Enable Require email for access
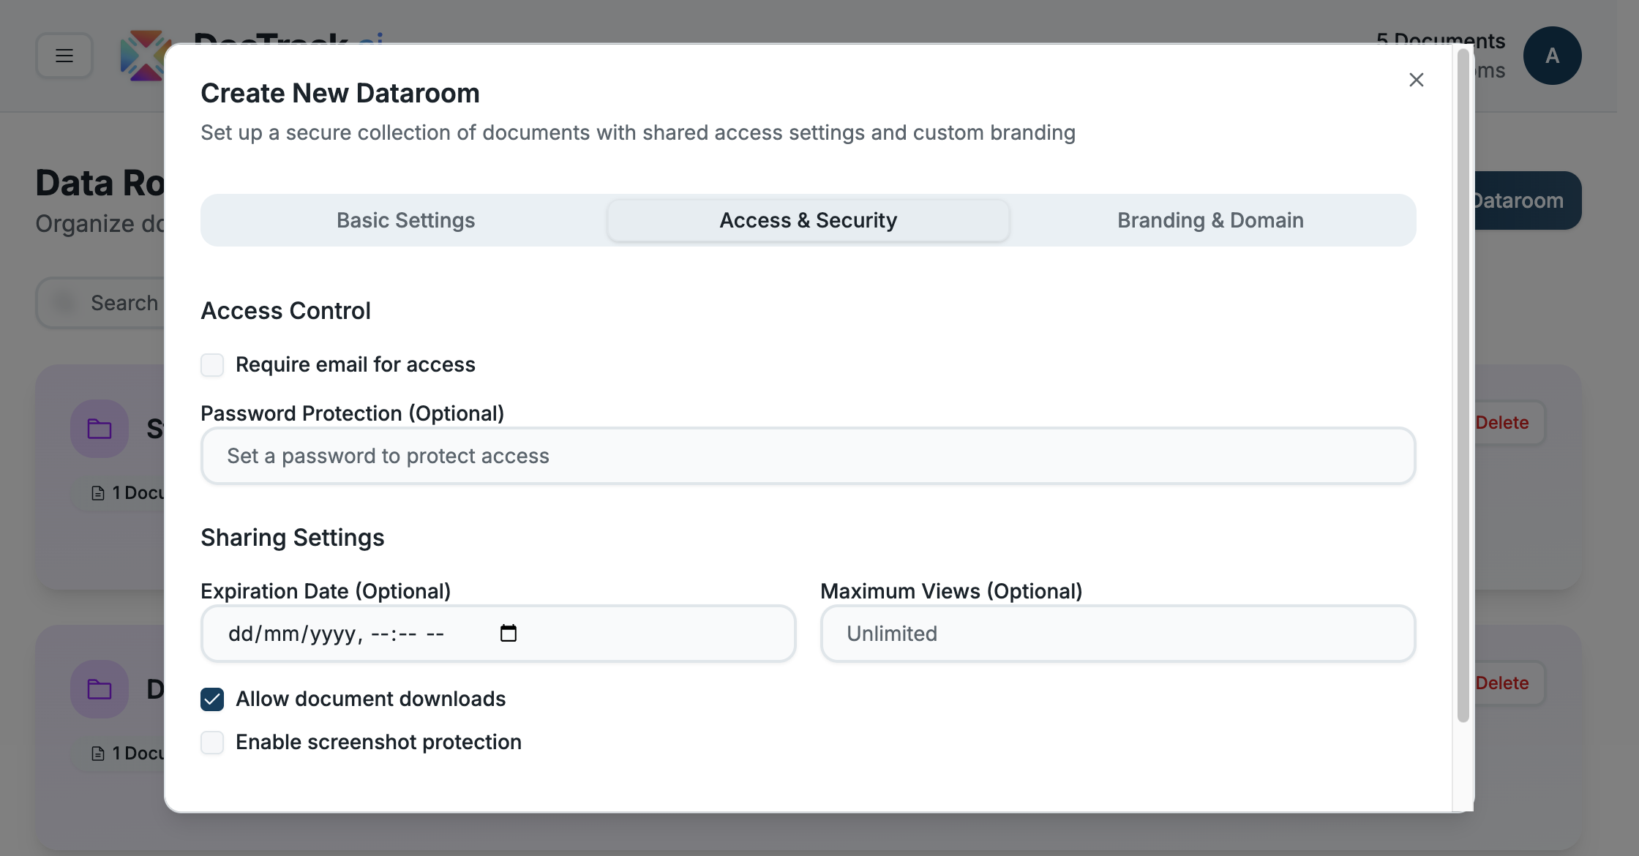This screenshot has height=856, width=1639. click(212, 364)
